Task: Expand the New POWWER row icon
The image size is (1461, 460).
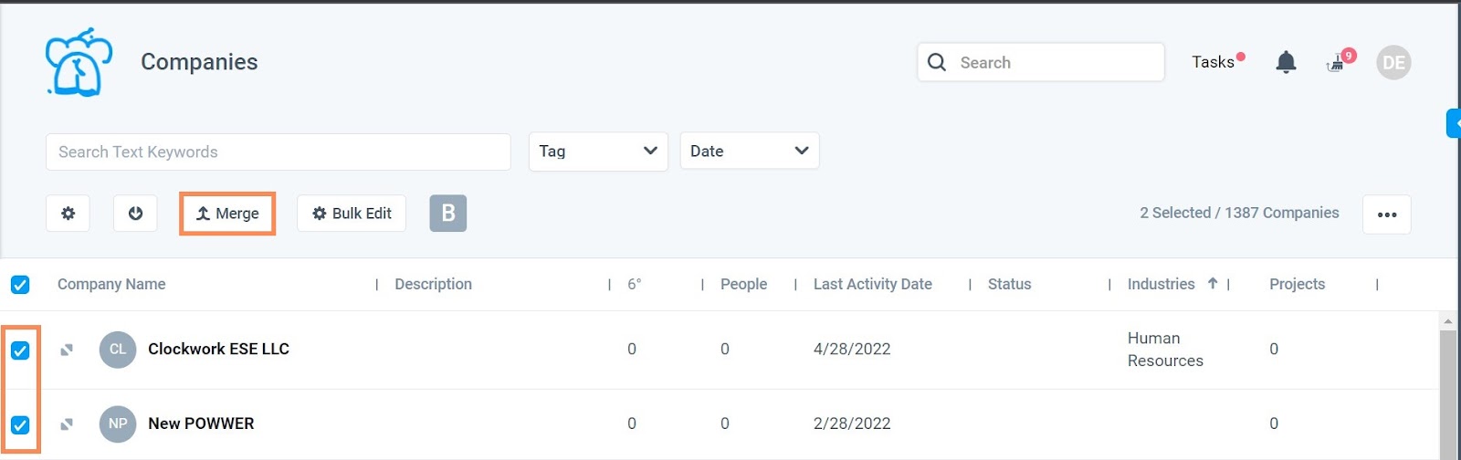Action: pos(67,424)
